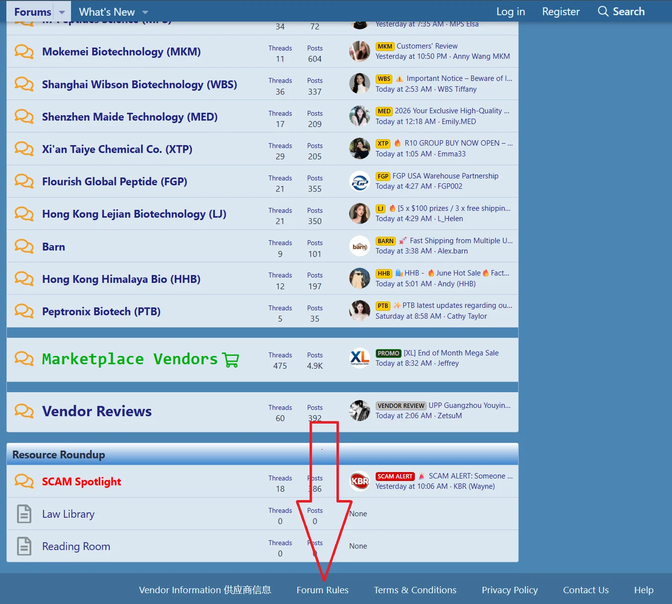Open Peptronix Biotech (PTB) forum
672x604 pixels.
pyautogui.click(x=101, y=311)
